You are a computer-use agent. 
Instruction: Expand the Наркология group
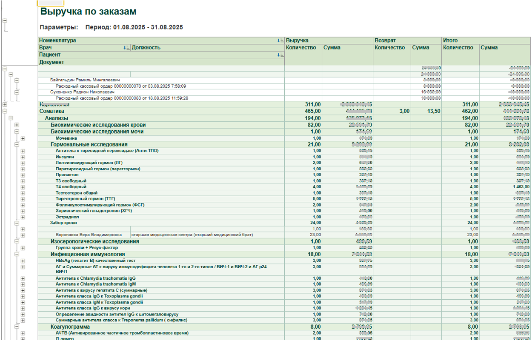coord(5,104)
